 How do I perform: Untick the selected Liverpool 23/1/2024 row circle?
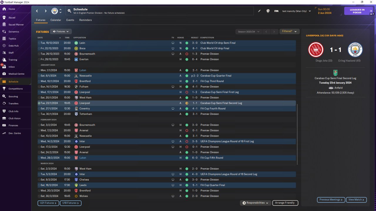[x=39, y=103]
